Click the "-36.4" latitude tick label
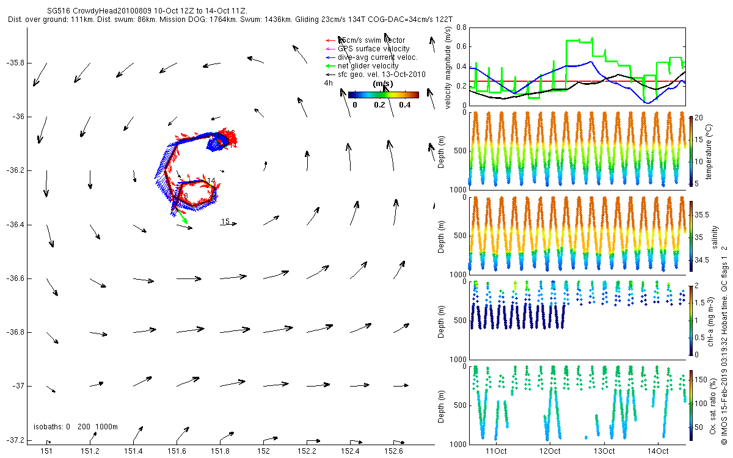The width and height of the screenshot is (733, 458). click(15, 225)
